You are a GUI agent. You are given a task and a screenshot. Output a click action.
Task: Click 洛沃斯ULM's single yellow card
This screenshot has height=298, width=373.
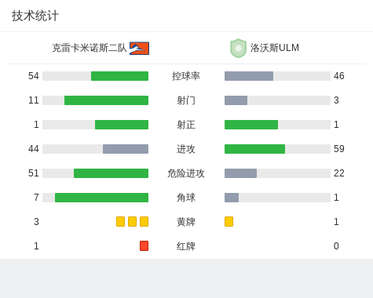[x=229, y=222]
